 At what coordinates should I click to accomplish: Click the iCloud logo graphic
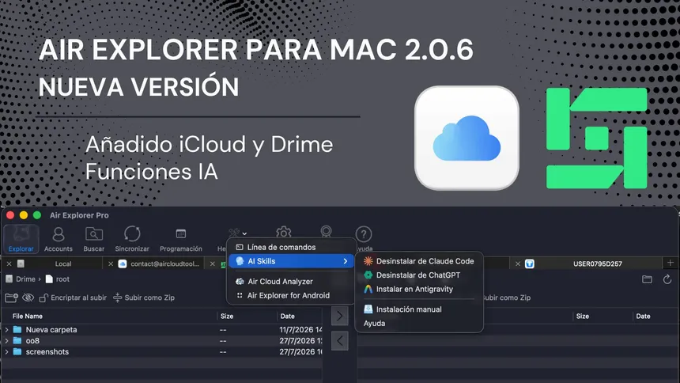(467, 138)
